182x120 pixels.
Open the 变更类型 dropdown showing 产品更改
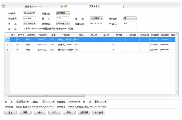click(x=62, y=13)
